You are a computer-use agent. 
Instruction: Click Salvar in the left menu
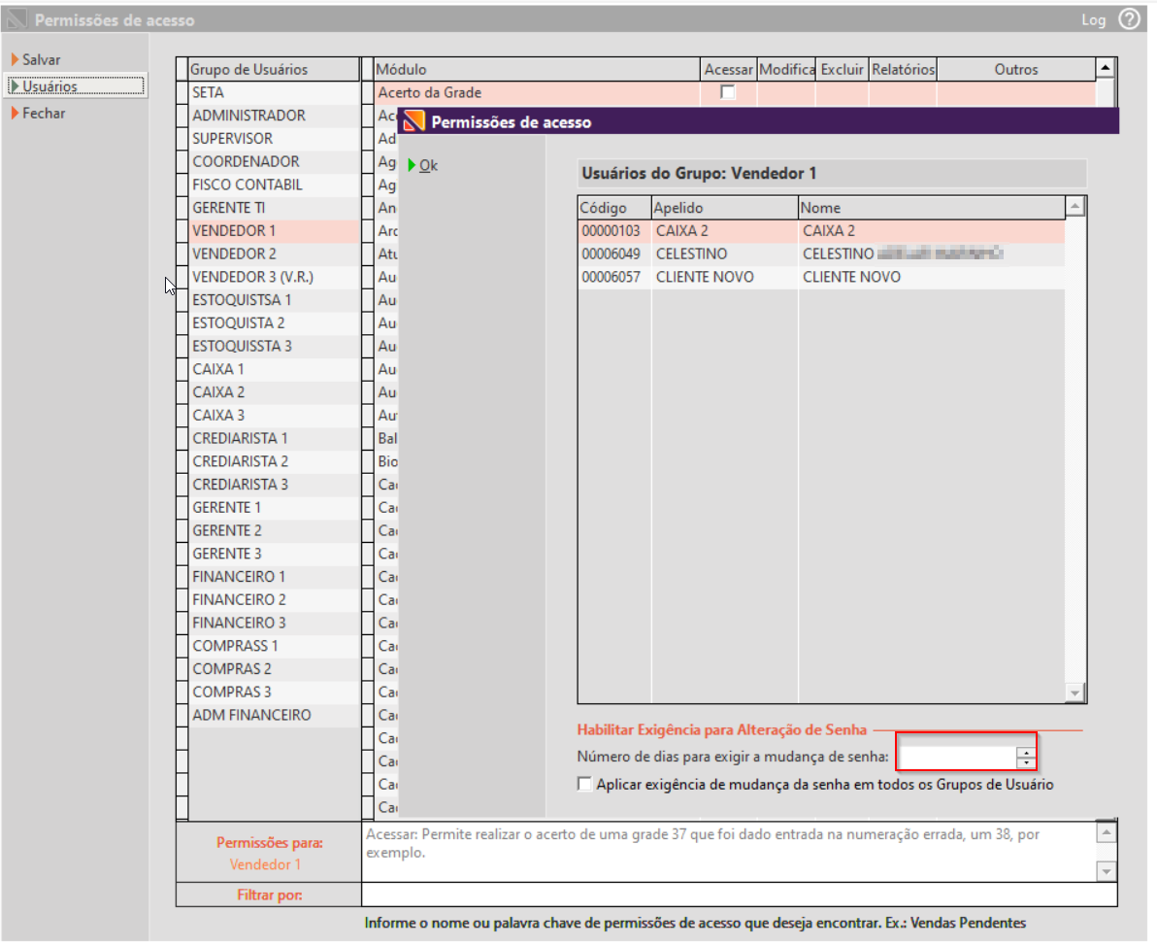tap(42, 60)
